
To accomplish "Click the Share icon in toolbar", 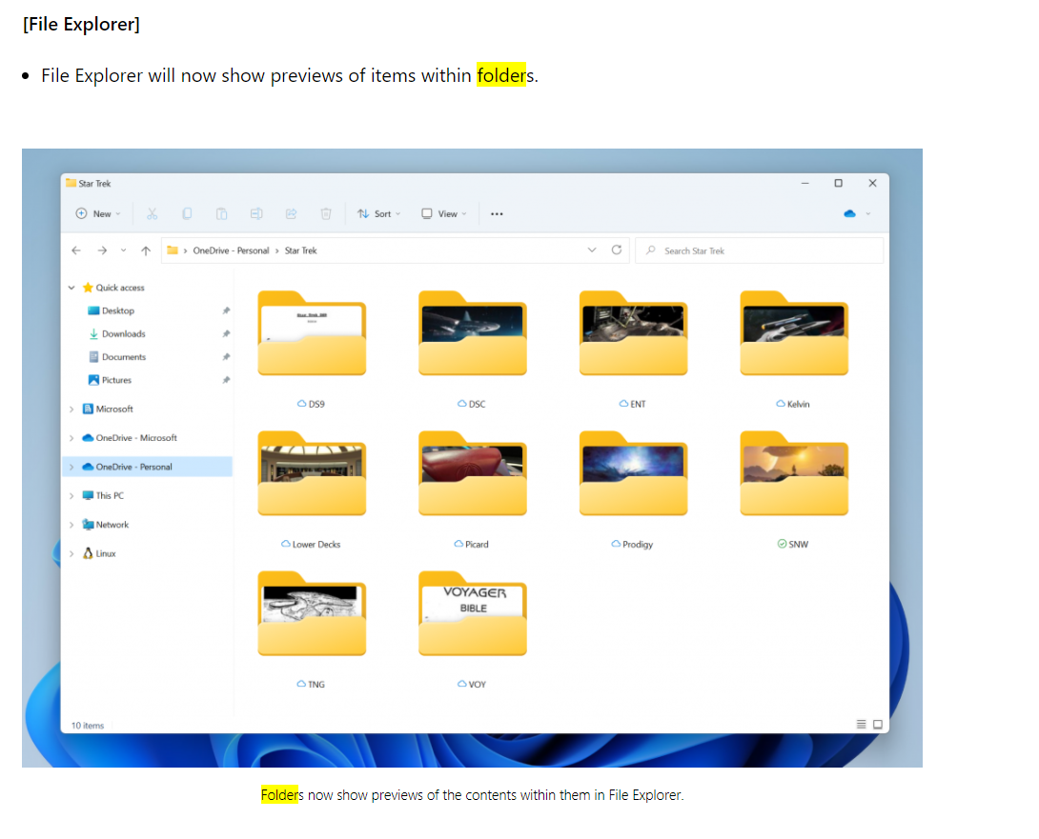I will [291, 214].
